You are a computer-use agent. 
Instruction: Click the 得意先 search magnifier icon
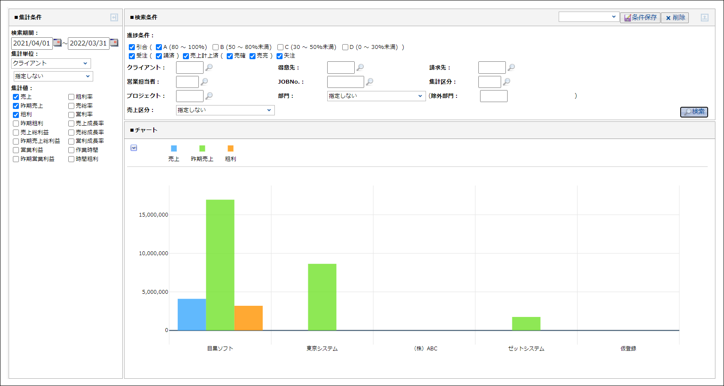tap(360, 67)
